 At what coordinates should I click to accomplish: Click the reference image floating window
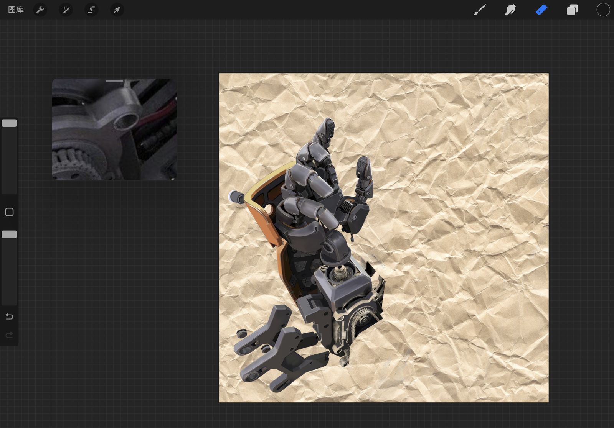click(x=114, y=129)
